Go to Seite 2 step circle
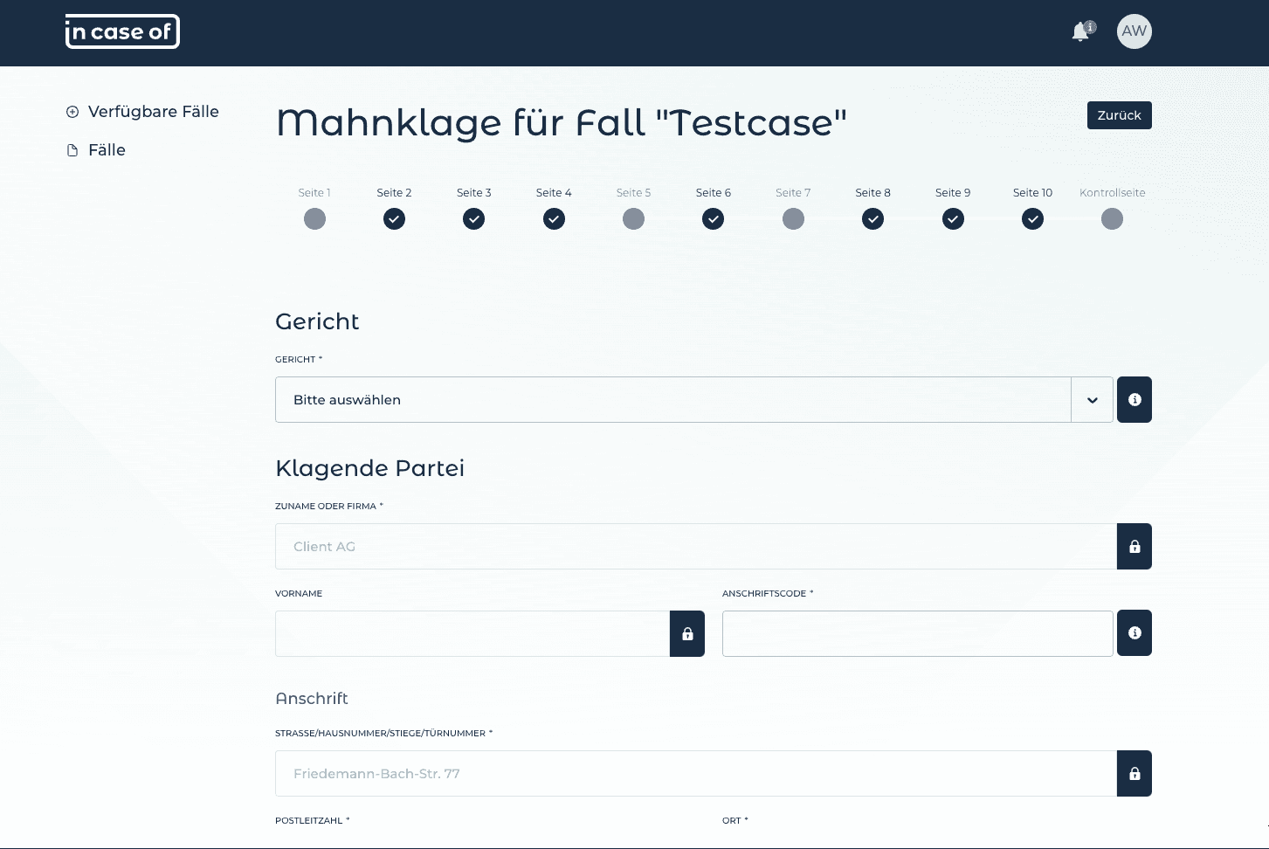This screenshot has width=1269, height=849. point(394,219)
